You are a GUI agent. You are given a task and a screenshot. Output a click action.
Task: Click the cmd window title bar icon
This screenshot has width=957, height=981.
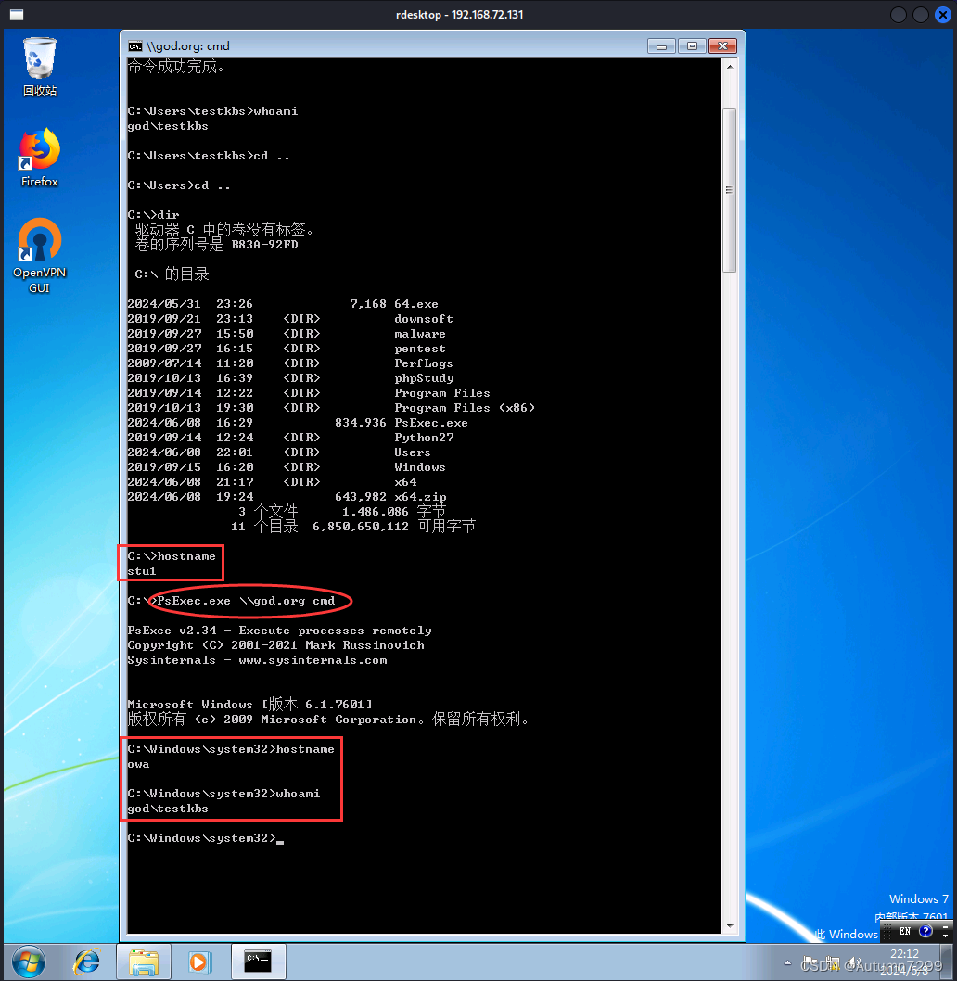tap(134, 46)
